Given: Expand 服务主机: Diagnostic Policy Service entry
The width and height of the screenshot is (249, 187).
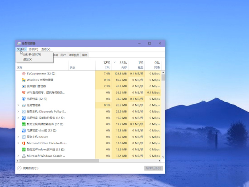Looking at the screenshot, I should (x=18, y=111).
